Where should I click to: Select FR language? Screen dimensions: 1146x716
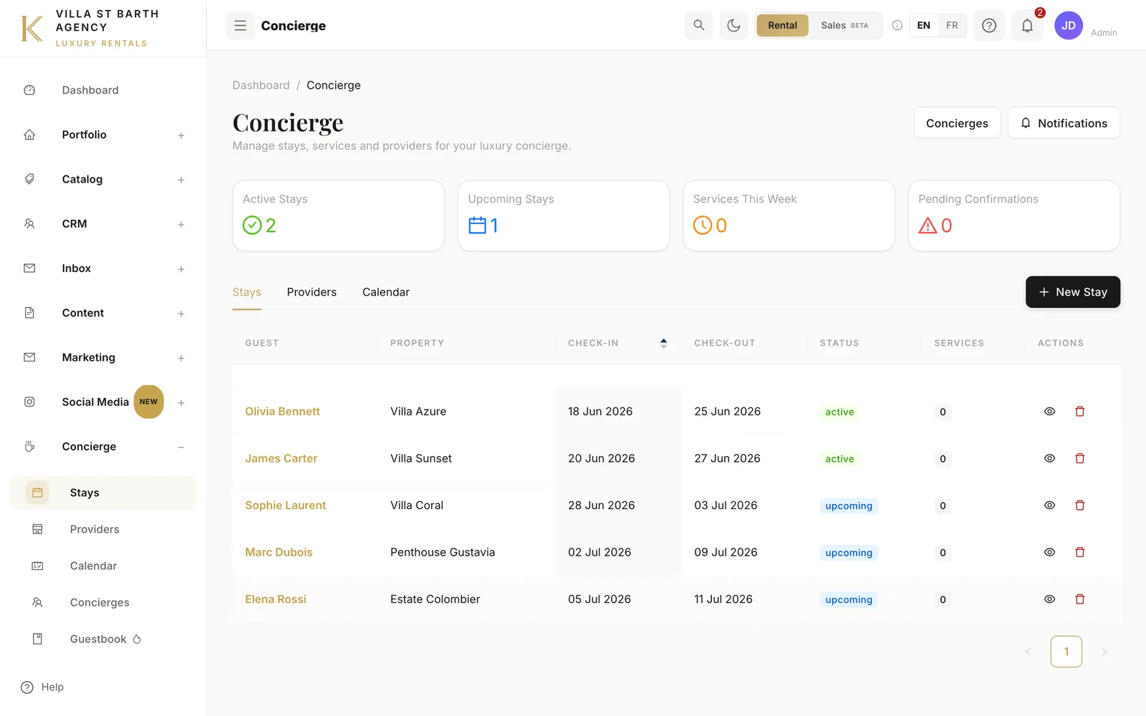pyautogui.click(x=952, y=26)
